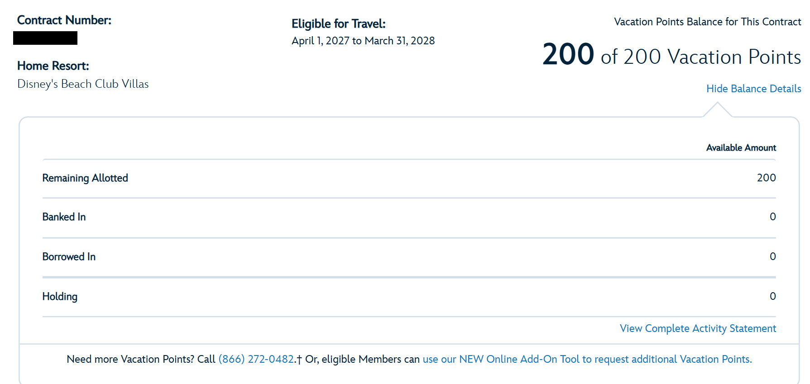Select Disney's Beach Club Villas resort name
This screenshot has width=810, height=384.
(83, 84)
